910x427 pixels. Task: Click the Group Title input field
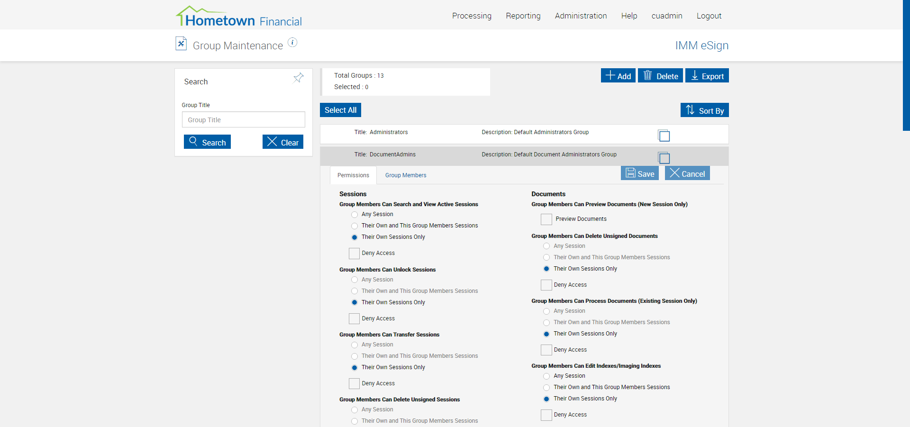243,120
